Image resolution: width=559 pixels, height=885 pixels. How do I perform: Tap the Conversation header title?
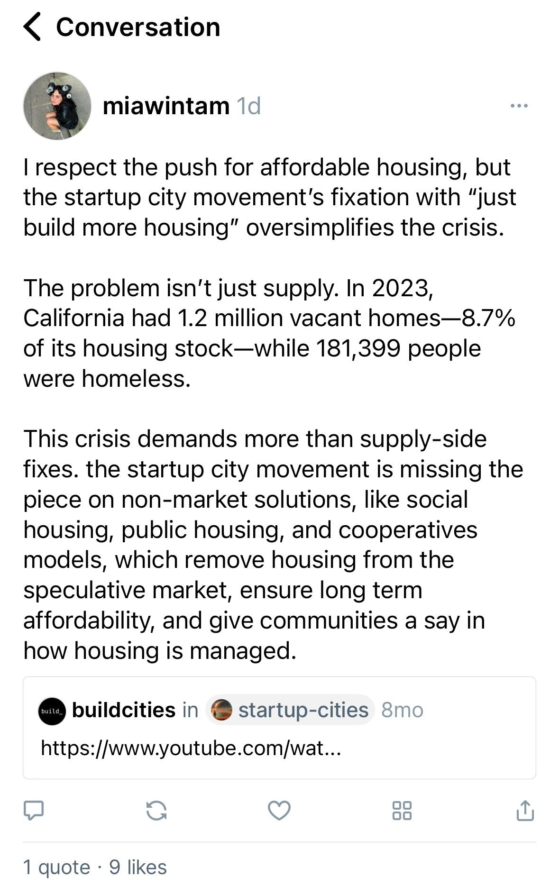pos(138,27)
